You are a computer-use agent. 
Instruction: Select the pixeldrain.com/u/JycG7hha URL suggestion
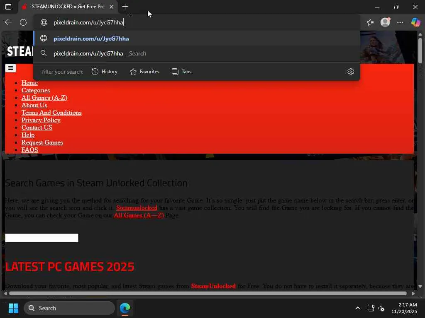tap(197, 39)
